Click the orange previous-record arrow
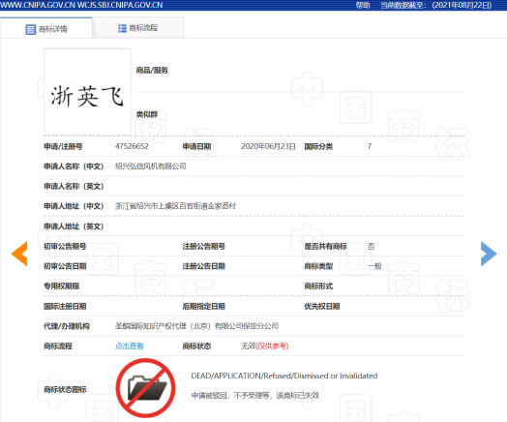Image resolution: width=507 pixels, height=422 pixels. click(x=19, y=254)
